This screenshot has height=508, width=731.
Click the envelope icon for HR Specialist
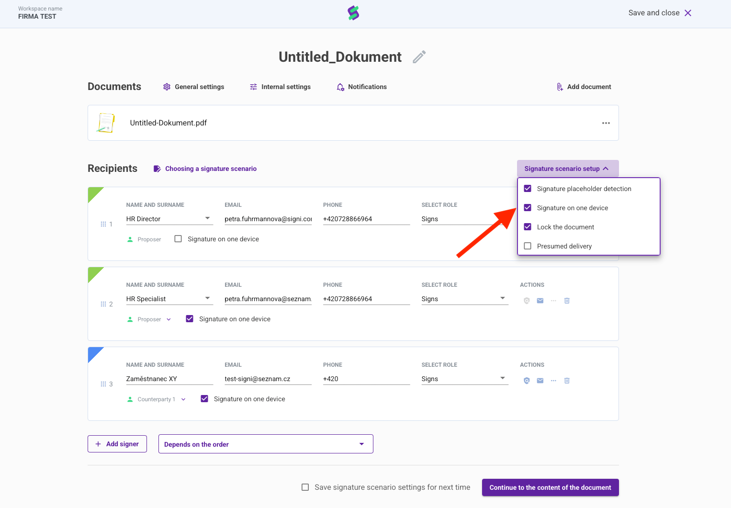pyautogui.click(x=540, y=301)
